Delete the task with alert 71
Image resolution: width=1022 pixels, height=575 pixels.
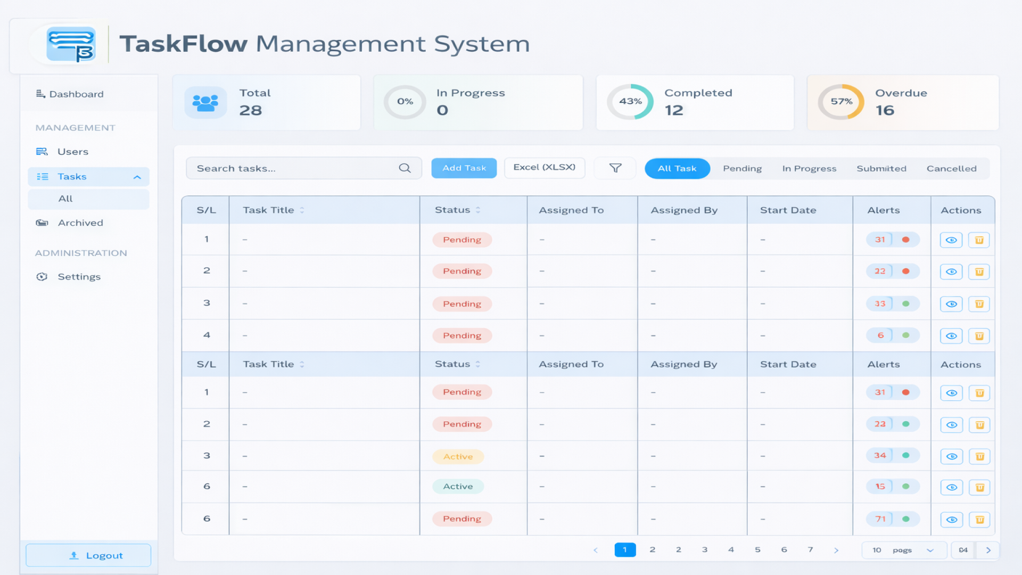click(x=979, y=520)
